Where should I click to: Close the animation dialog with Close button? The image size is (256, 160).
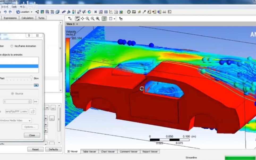(32, 135)
